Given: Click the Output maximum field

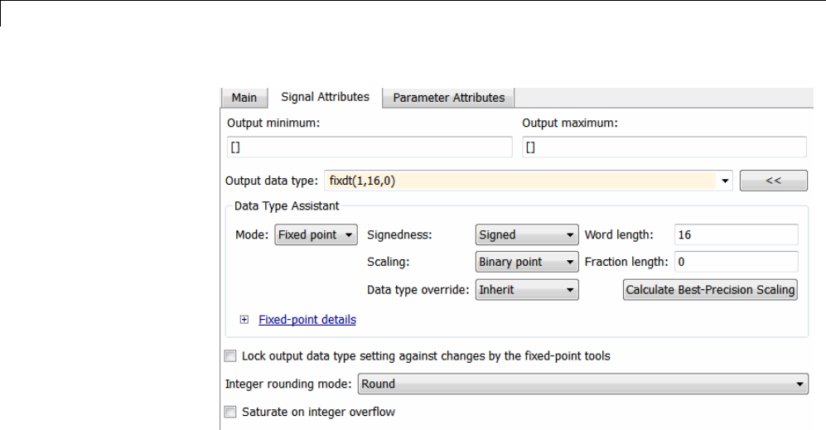Looking at the screenshot, I should click(664, 147).
